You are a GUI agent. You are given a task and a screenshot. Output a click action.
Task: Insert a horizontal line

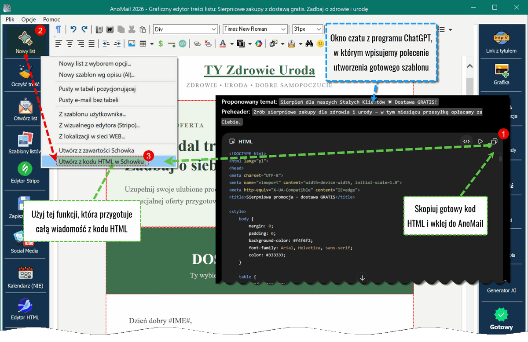coord(172,44)
